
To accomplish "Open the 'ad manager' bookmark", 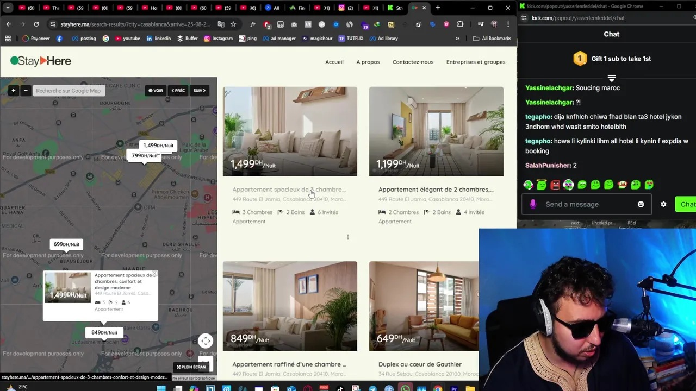I will [x=278, y=39].
